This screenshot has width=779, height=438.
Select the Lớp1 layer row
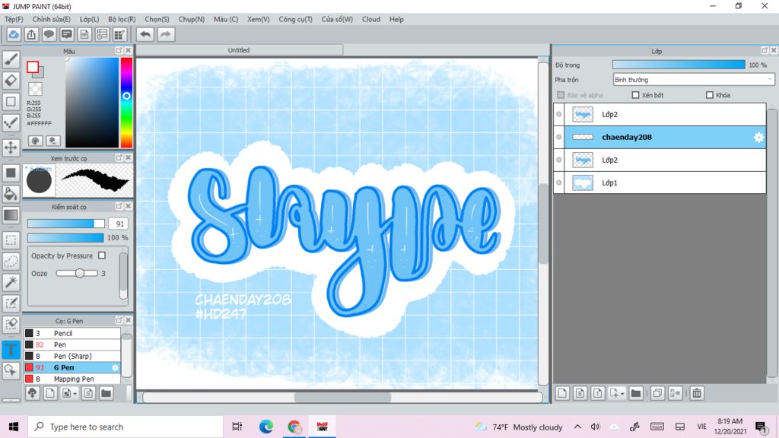(660, 182)
